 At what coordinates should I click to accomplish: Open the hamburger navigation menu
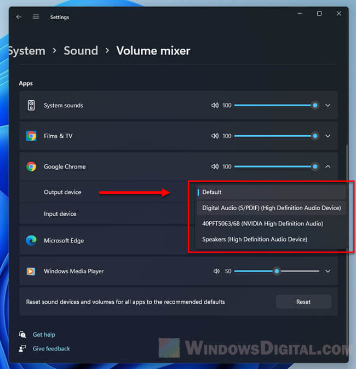point(36,17)
